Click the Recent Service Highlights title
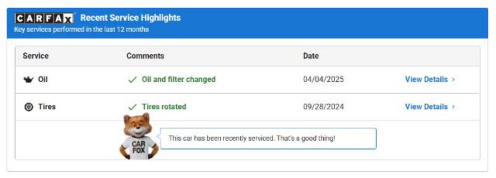 pyautogui.click(x=130, y=18)
